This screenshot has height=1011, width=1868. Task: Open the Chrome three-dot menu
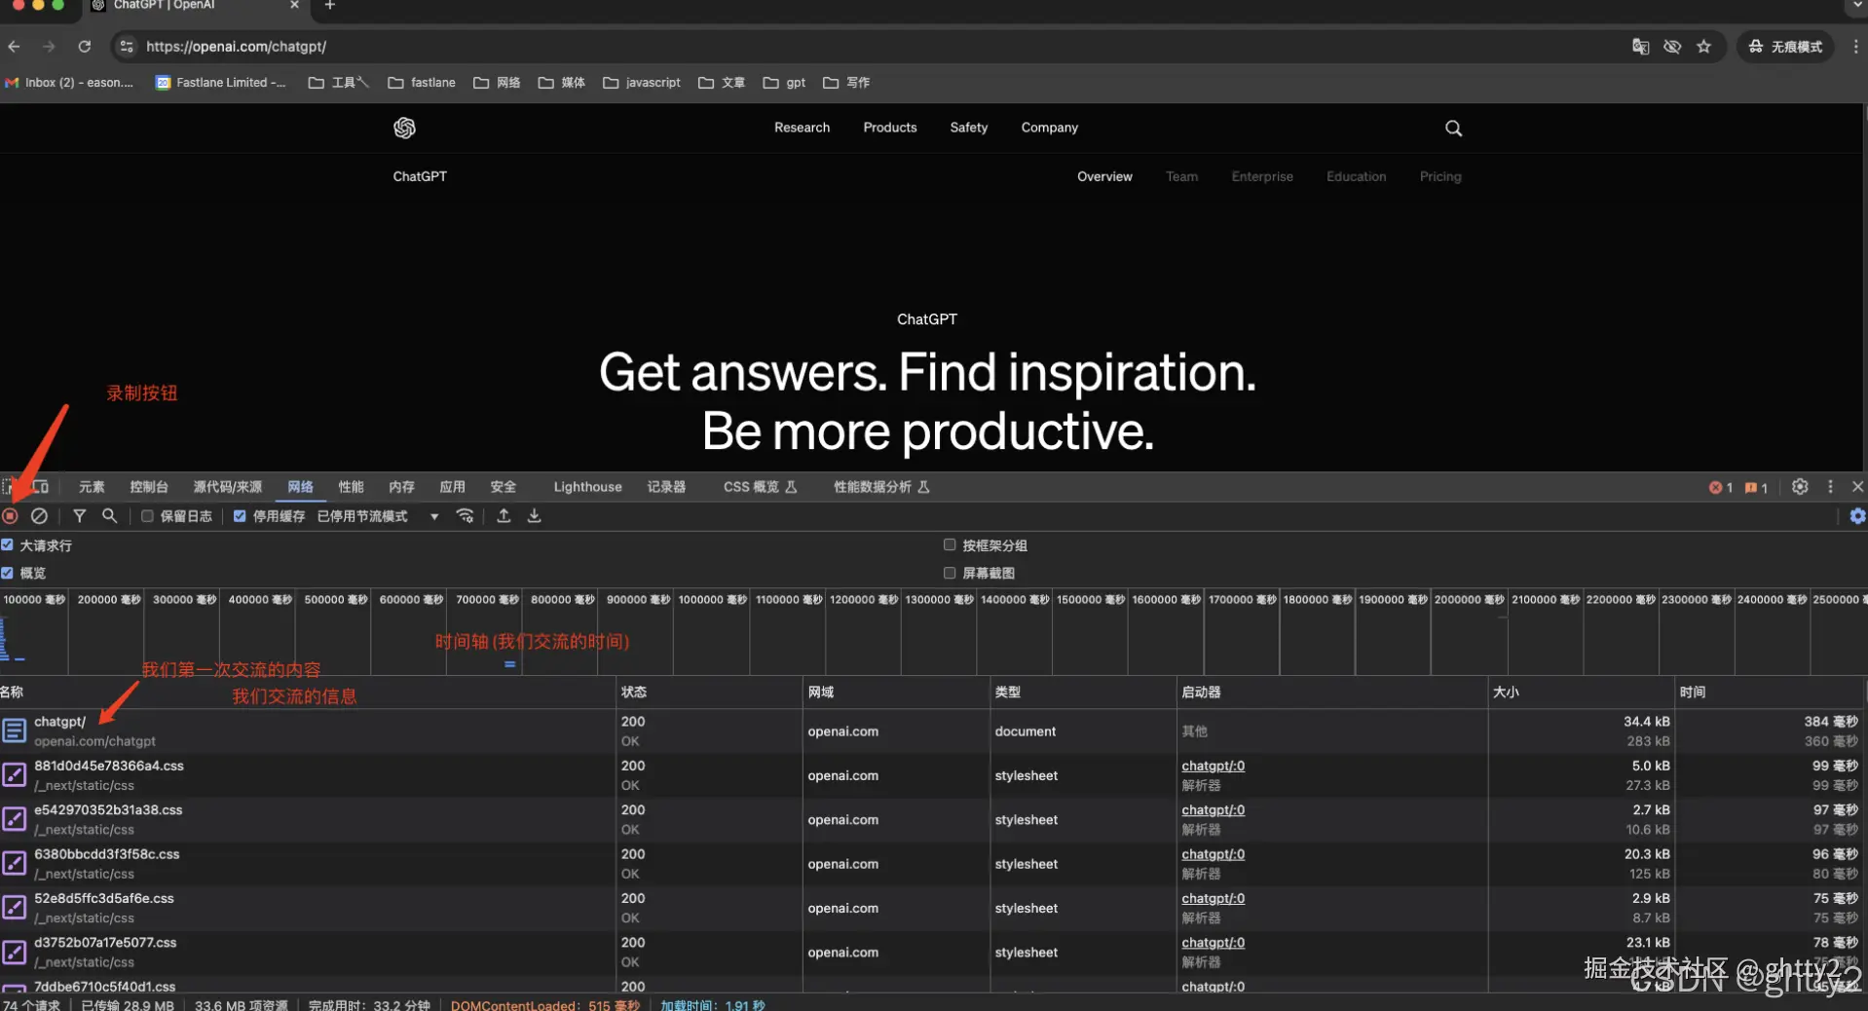coord(1855,47)
